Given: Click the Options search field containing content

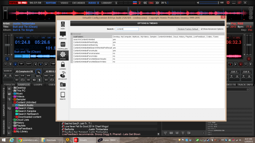Looking at the screenshot, I should (x=127, y=29).
